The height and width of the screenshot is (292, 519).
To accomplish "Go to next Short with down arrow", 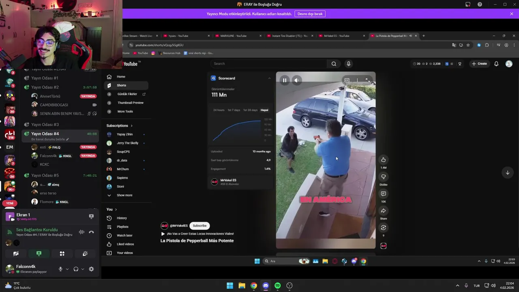I will point(507,172).
